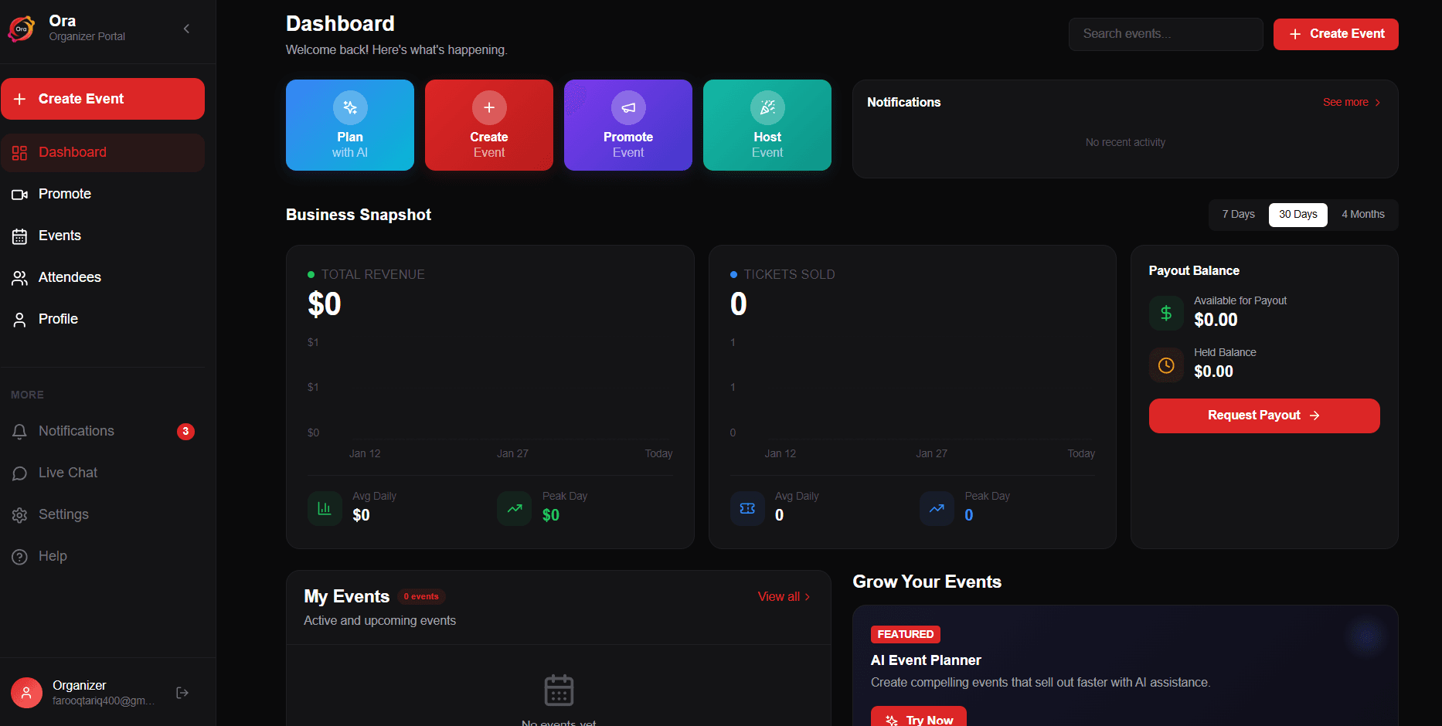Image resolution: width=1442 pixels, height=726 pixels.
Task: Open Dashboard from the sidebar menu
Action: coord(72,152)
